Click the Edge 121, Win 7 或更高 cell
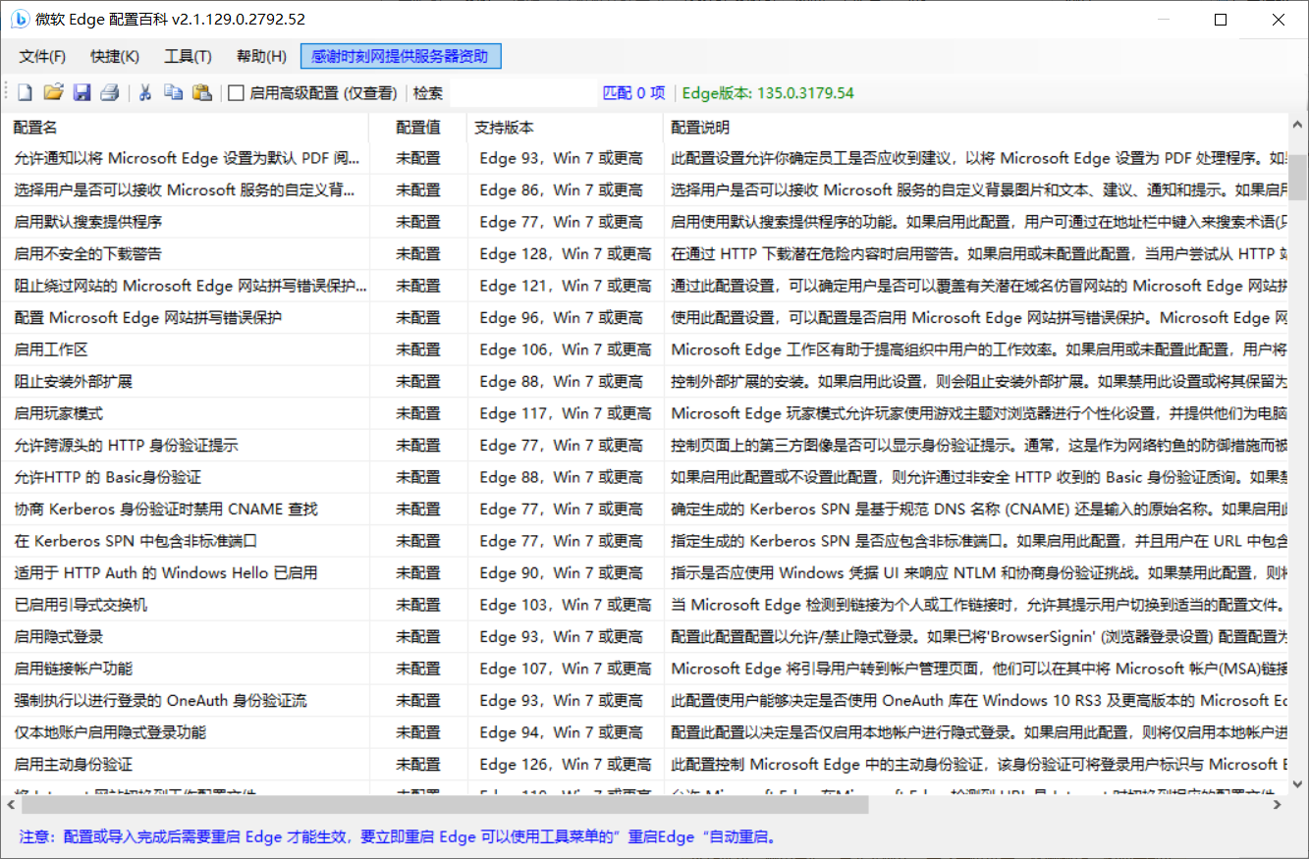The height and width of the screenshot is (859, 1309). (x=566, y=286)
